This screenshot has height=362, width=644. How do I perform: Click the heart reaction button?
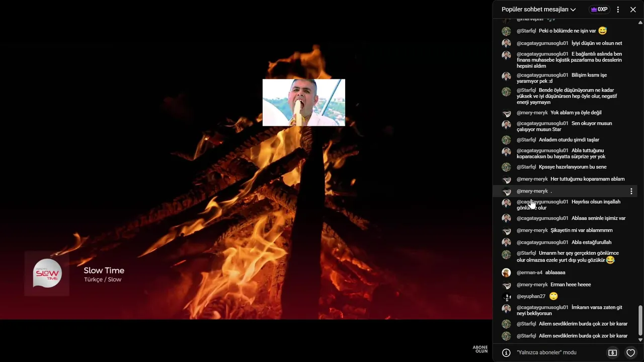[x=630, y=353]
